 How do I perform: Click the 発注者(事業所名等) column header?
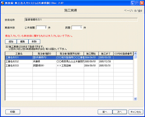tap(70, 54)
